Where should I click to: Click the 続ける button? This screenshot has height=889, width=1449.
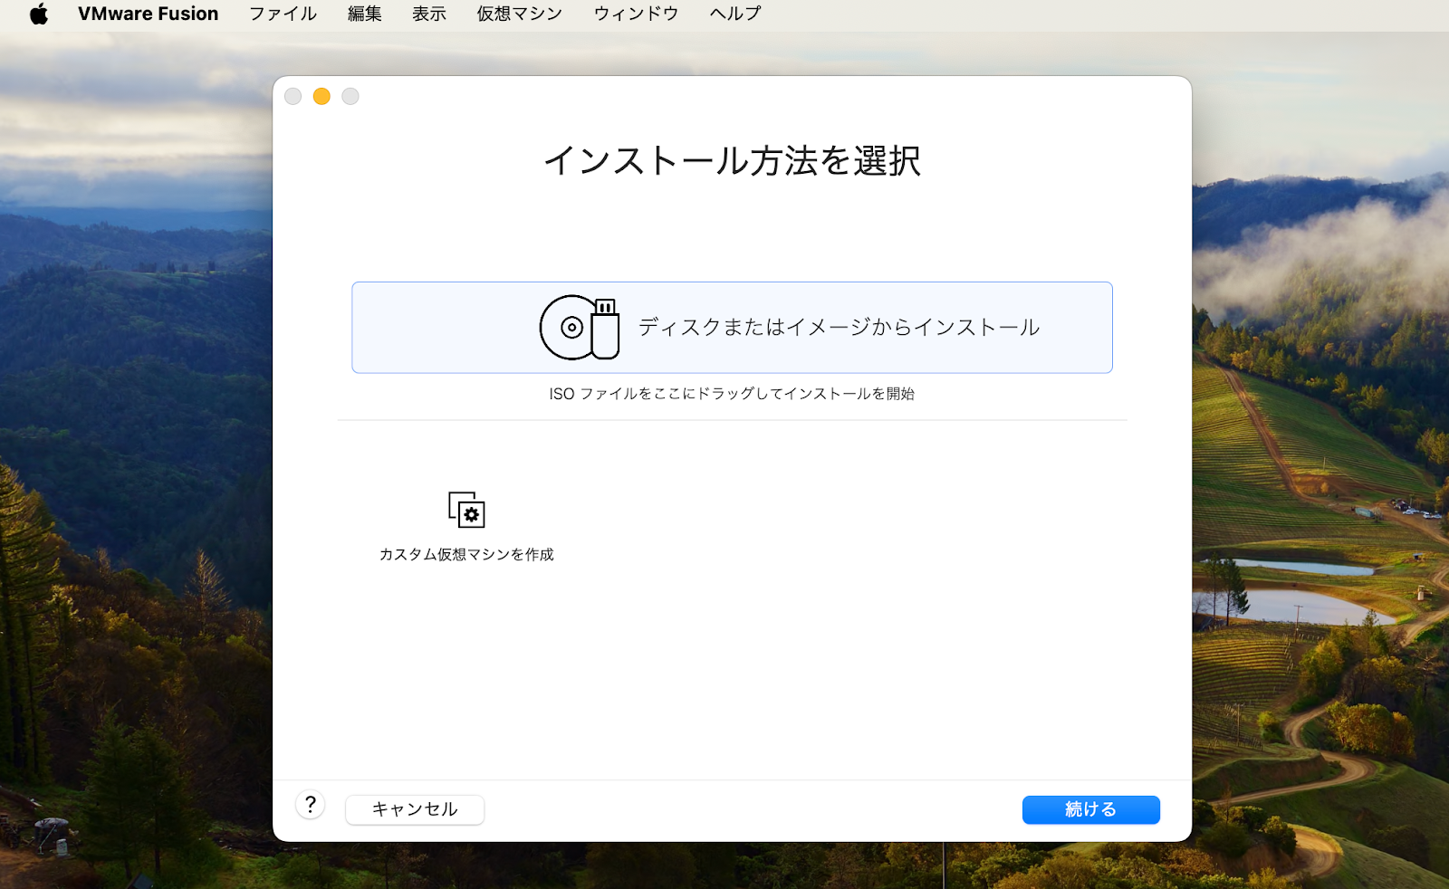click(1091, 809)
